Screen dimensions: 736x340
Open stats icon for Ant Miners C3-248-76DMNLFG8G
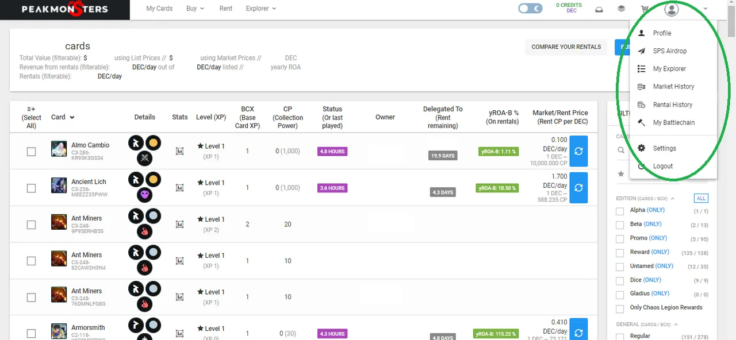(x=179, y=297)
